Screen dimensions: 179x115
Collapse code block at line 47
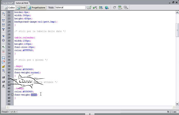[12, 95]
